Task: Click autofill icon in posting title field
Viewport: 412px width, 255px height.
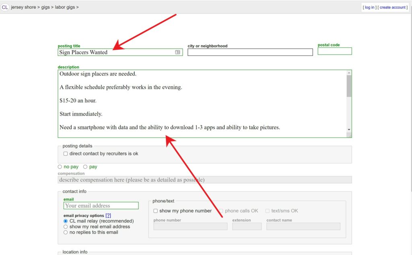Action: pyautogui.click(x=177, y=52)
